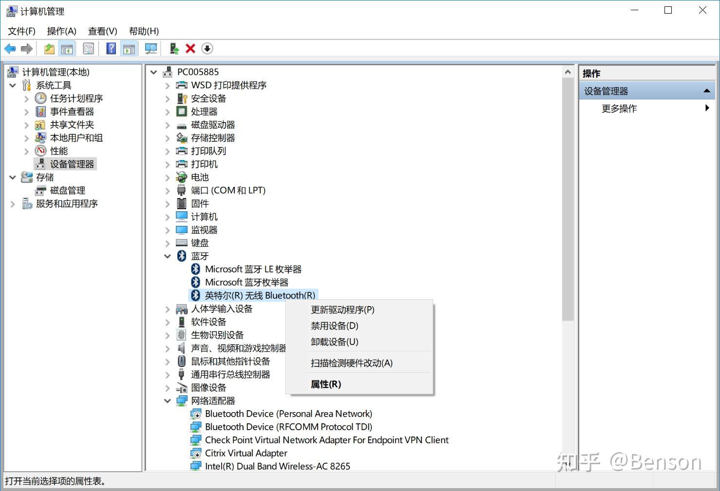Viewport: 720px width, 491px height.
Task: Click the disable device down-arrow toolbar icon
Action: [207, 49]
